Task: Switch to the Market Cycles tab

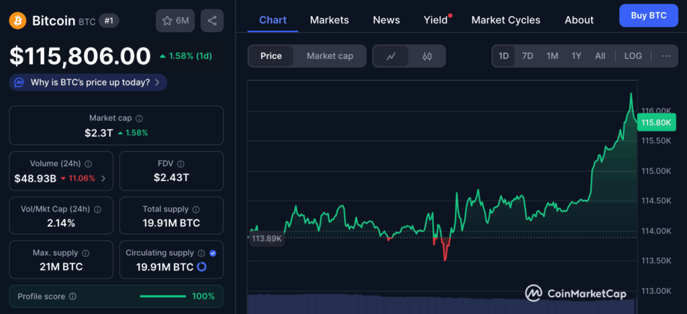Action: tap(505, 20)
